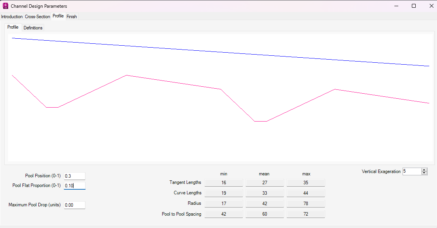
Task: Click the Radius max value box
Action: 306,204
